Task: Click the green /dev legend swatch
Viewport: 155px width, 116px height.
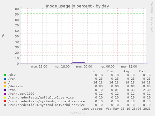Action: click(5, 75)
